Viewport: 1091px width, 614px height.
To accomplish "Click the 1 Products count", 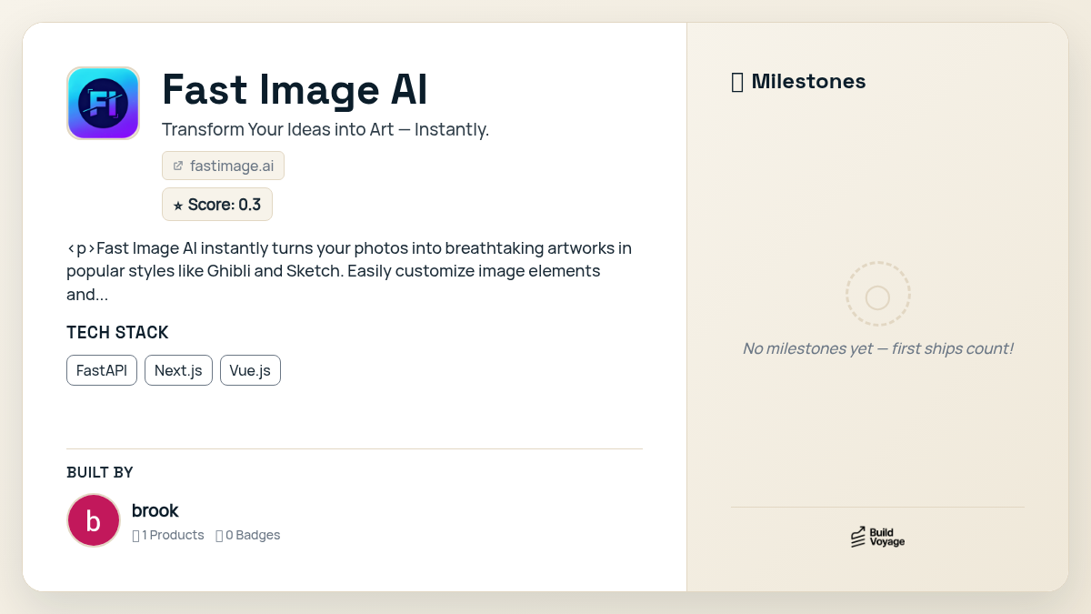I will (168, 535).
